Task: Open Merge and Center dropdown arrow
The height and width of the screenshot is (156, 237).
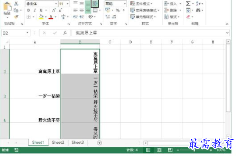Action: tap(100, 10)
